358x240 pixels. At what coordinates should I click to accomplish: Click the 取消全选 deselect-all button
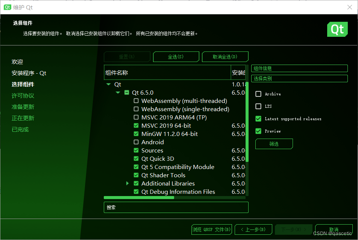coord(225,56)
